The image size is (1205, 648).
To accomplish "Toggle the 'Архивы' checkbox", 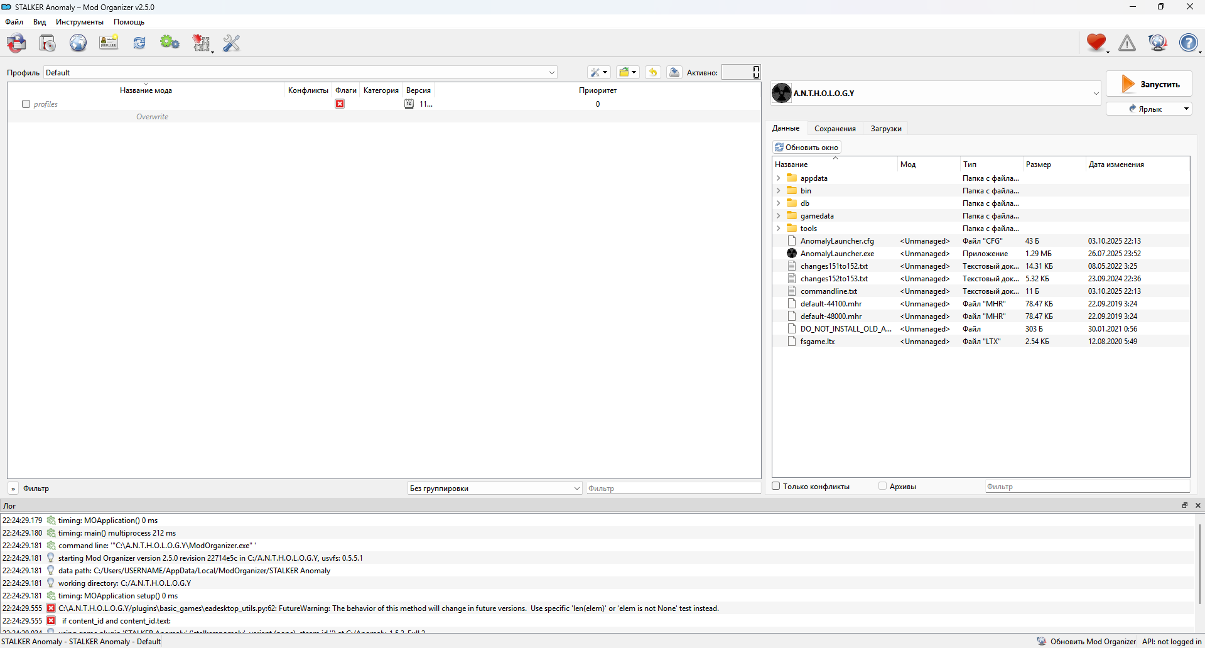I will click(882, 486).
